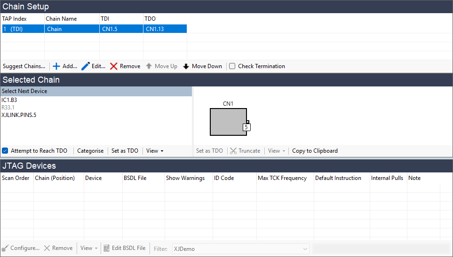The height and width of the screenshot is (257, 453).
Task: Click pin 5 on the CN1 block
Action: [247, 127]
